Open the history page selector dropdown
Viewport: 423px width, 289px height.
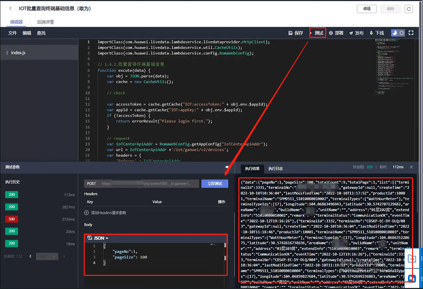point(47,256)
